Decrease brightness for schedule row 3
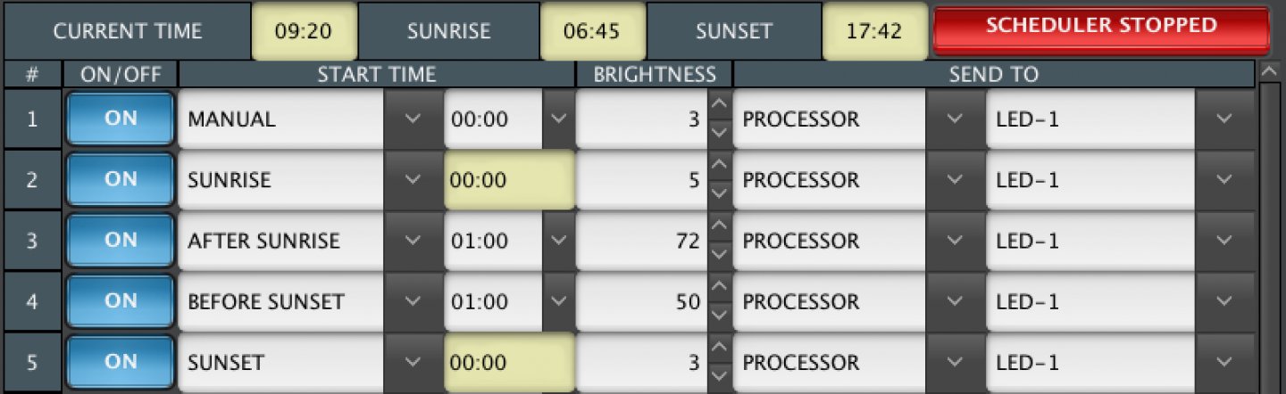 719,254
